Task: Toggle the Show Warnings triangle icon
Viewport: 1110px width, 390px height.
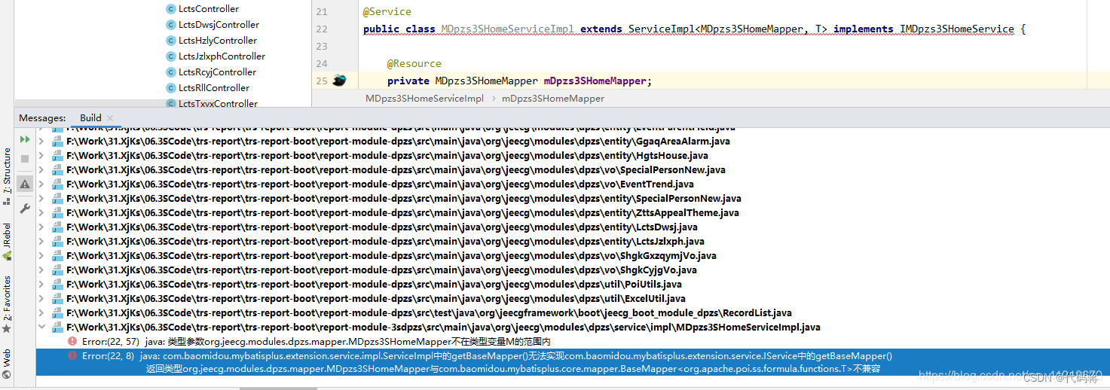Action: (x=25, y=184)
